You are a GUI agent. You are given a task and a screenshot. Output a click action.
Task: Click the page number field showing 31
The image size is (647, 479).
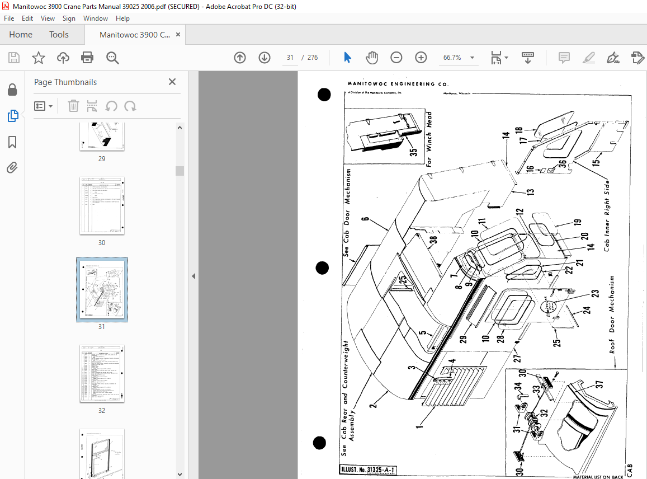click(290, 58)
